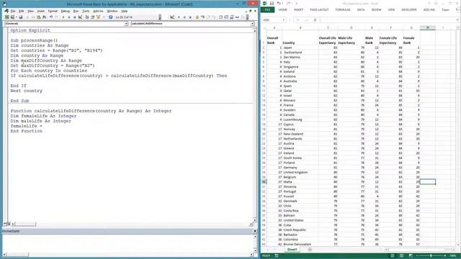Click the Run Sub play icon in VBA standard toolbar
The height and width of the screenshot is (259, 461).
pos(63,17)
